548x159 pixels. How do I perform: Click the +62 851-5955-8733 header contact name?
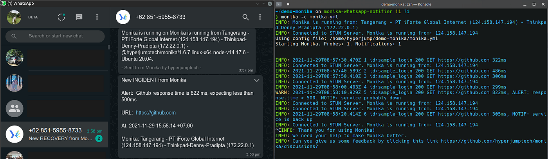tap(160, 17)
